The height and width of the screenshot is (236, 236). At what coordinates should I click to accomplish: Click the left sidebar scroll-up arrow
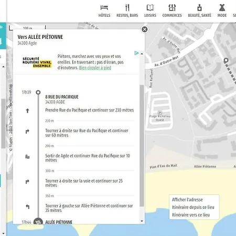(3, 67)
